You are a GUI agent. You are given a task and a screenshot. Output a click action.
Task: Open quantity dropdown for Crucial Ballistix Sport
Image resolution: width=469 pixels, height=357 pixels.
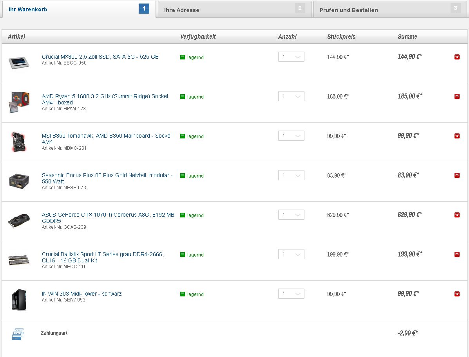click(x=291, y=254)
